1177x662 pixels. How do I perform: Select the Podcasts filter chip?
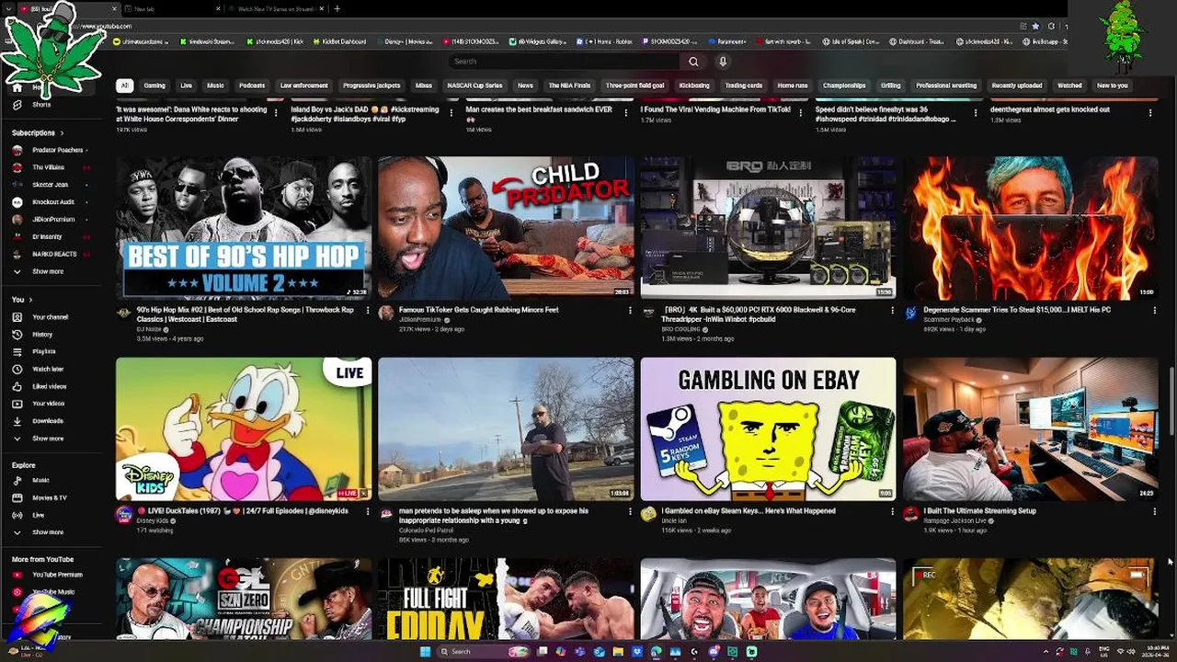tap(252, 86)
